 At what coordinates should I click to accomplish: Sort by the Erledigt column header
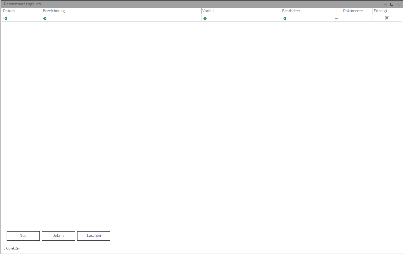click(387, 11)
